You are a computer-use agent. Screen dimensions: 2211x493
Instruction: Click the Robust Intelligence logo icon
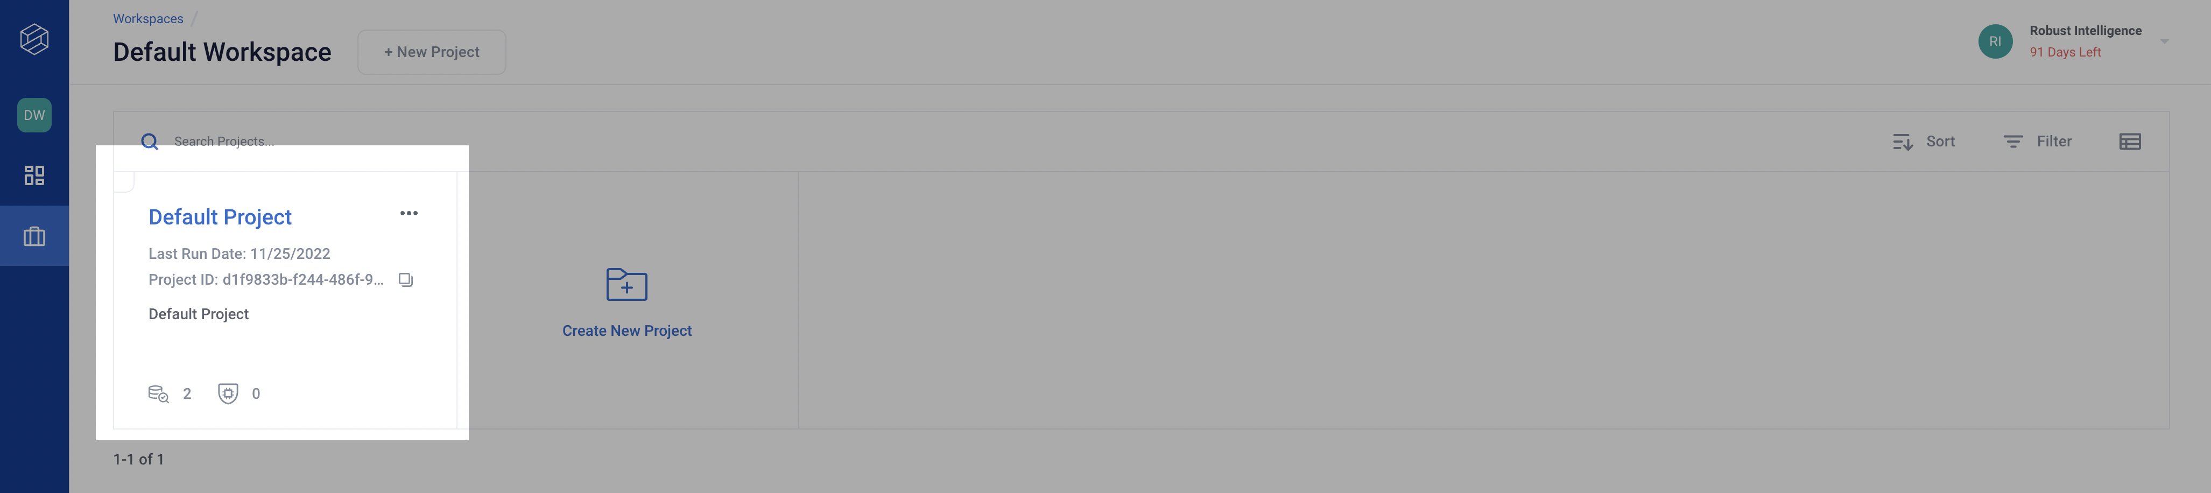[x=34, y=39]
